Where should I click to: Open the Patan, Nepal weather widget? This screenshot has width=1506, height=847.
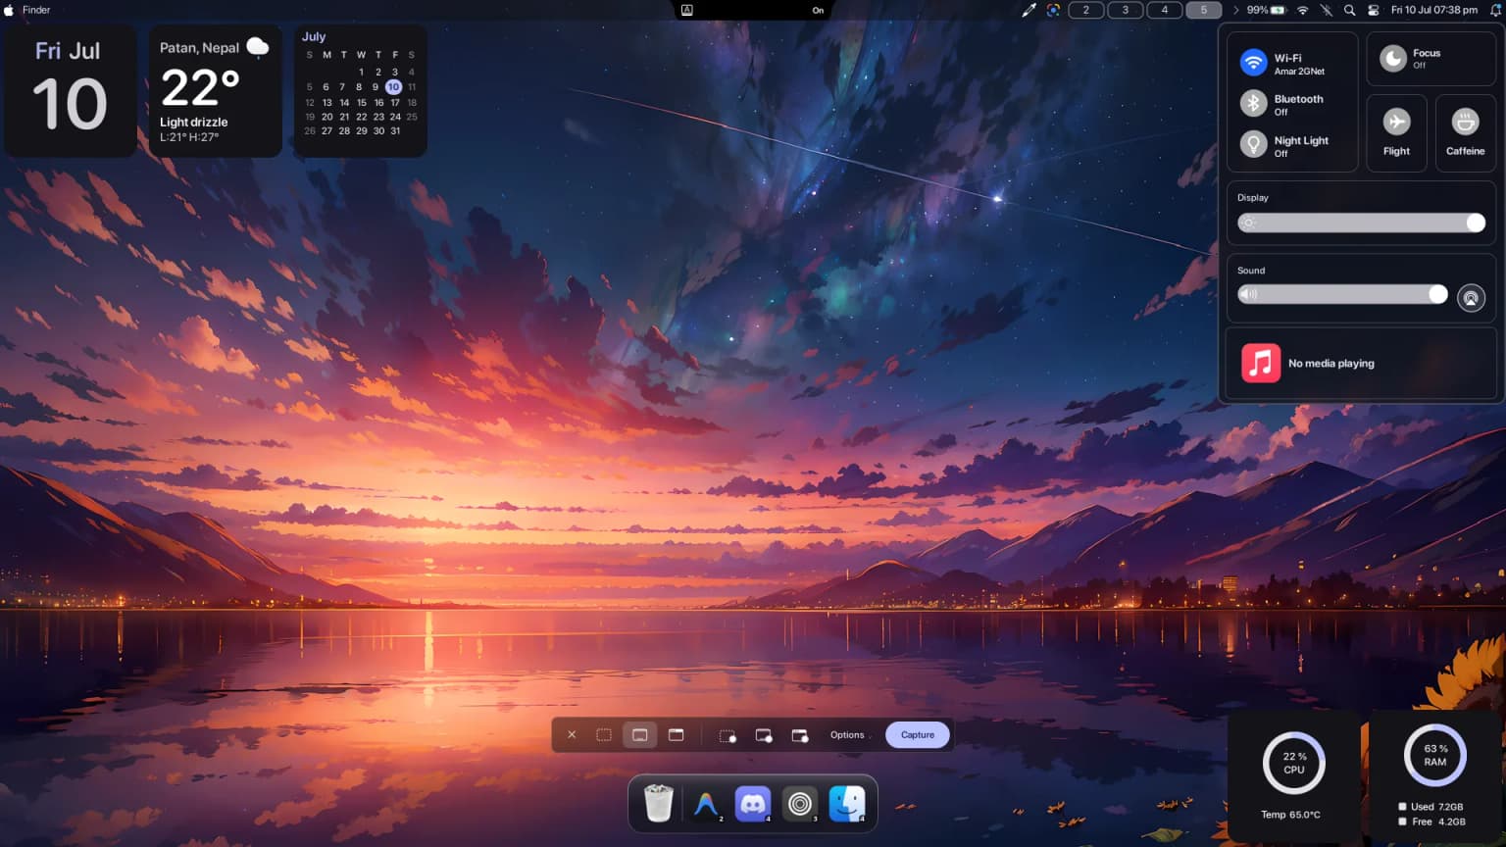coord(215,90)
